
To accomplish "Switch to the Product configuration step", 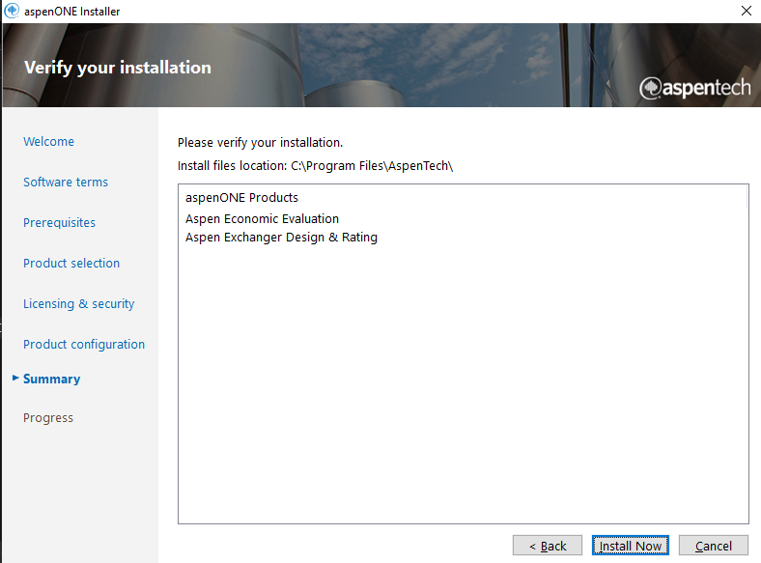I will point(84,344).
